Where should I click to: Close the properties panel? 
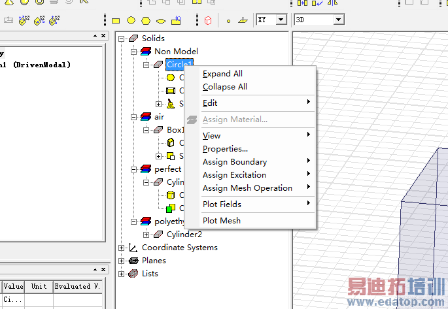[x=103, y=269]
